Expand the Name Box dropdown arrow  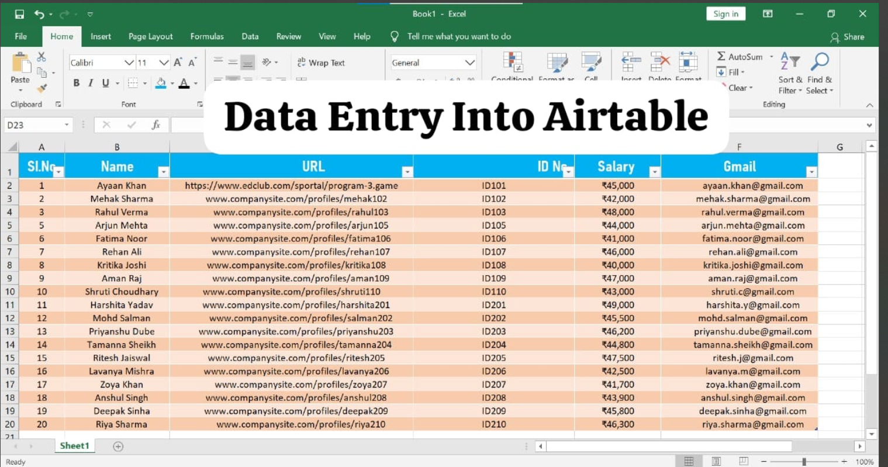pos(67,124)
